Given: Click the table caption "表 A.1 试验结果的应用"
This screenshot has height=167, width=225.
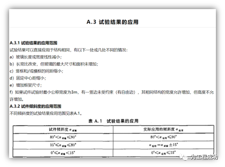Looking at the screenshot, I should [113, 121].
